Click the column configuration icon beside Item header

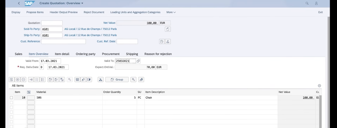coord(29,92)
